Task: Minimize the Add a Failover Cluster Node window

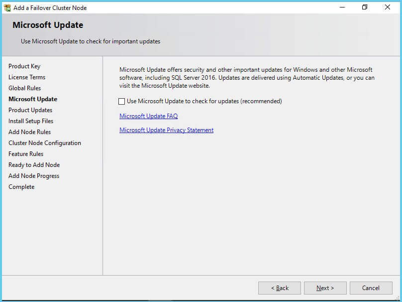Action: 342,7
